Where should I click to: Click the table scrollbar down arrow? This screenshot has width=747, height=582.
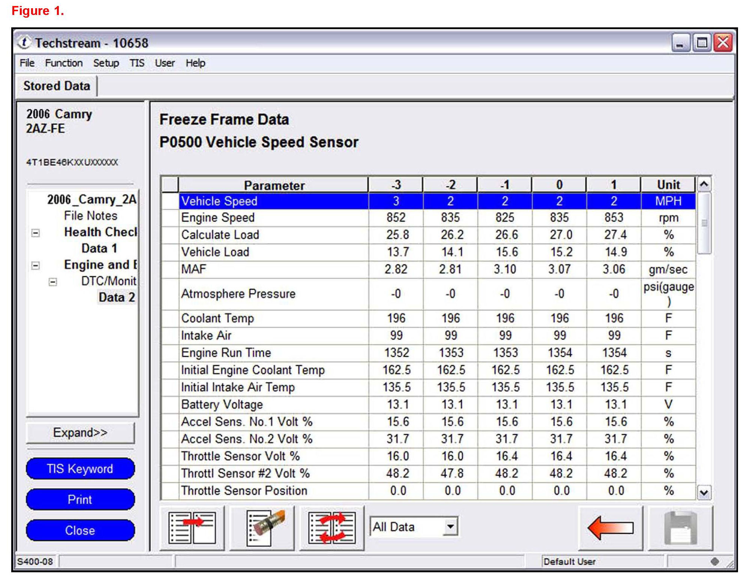[x=704, y=492]
